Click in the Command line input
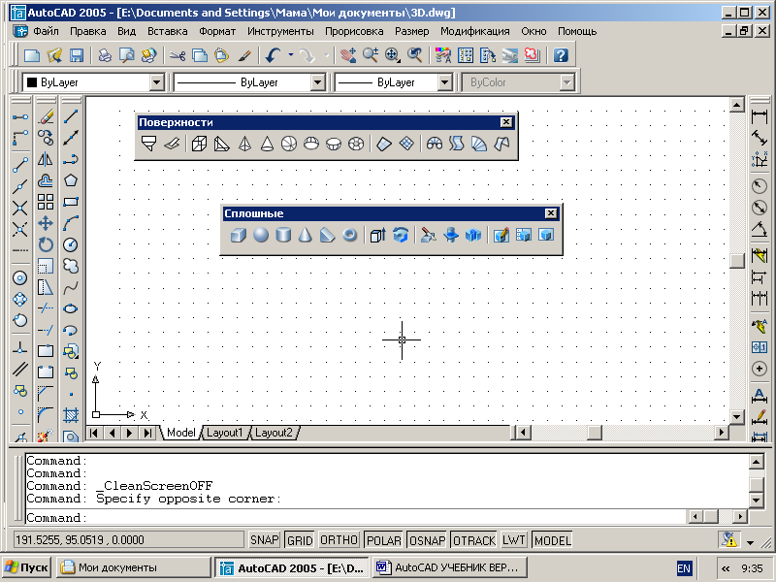The image size is (776, 582). point(356,518)
